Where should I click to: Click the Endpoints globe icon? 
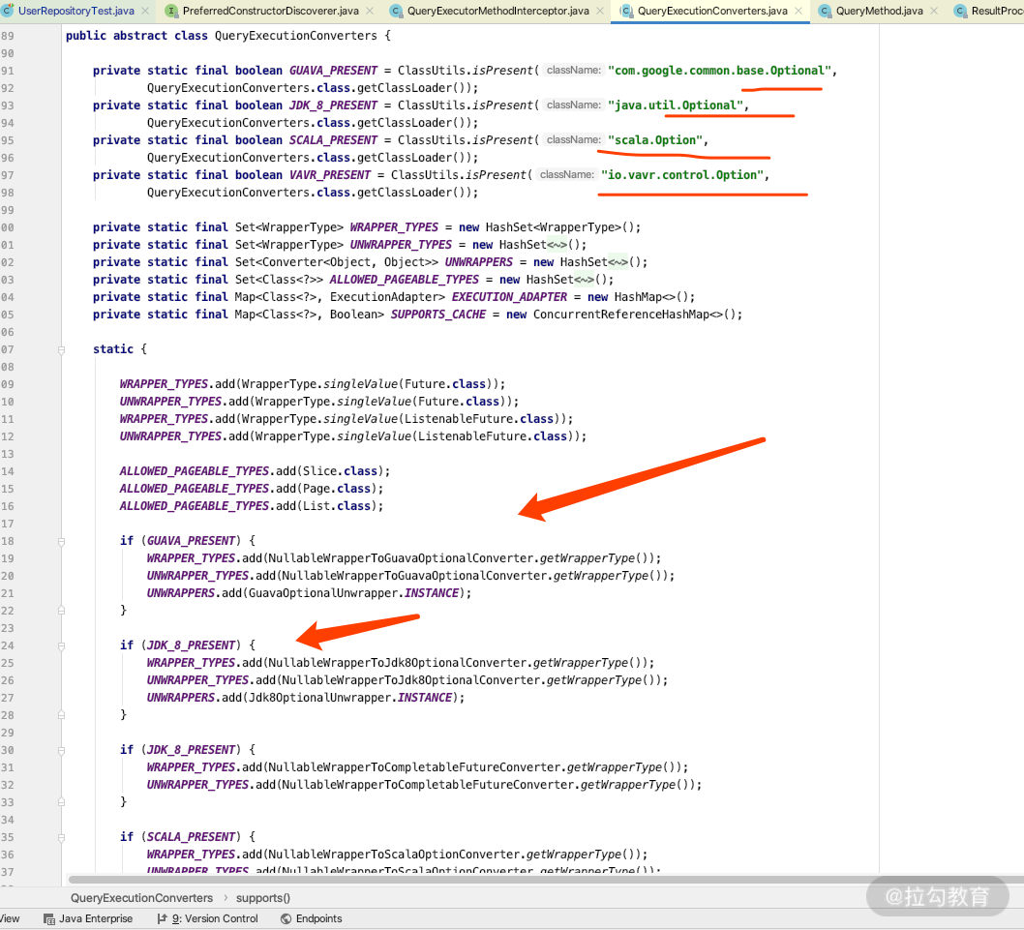click(x=286, y=919)
